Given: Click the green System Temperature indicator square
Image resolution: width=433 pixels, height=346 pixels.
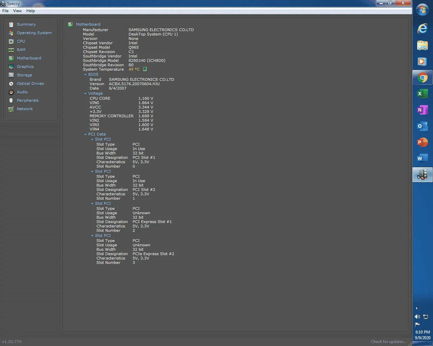Looking at the screenshot, I should 145,69.
